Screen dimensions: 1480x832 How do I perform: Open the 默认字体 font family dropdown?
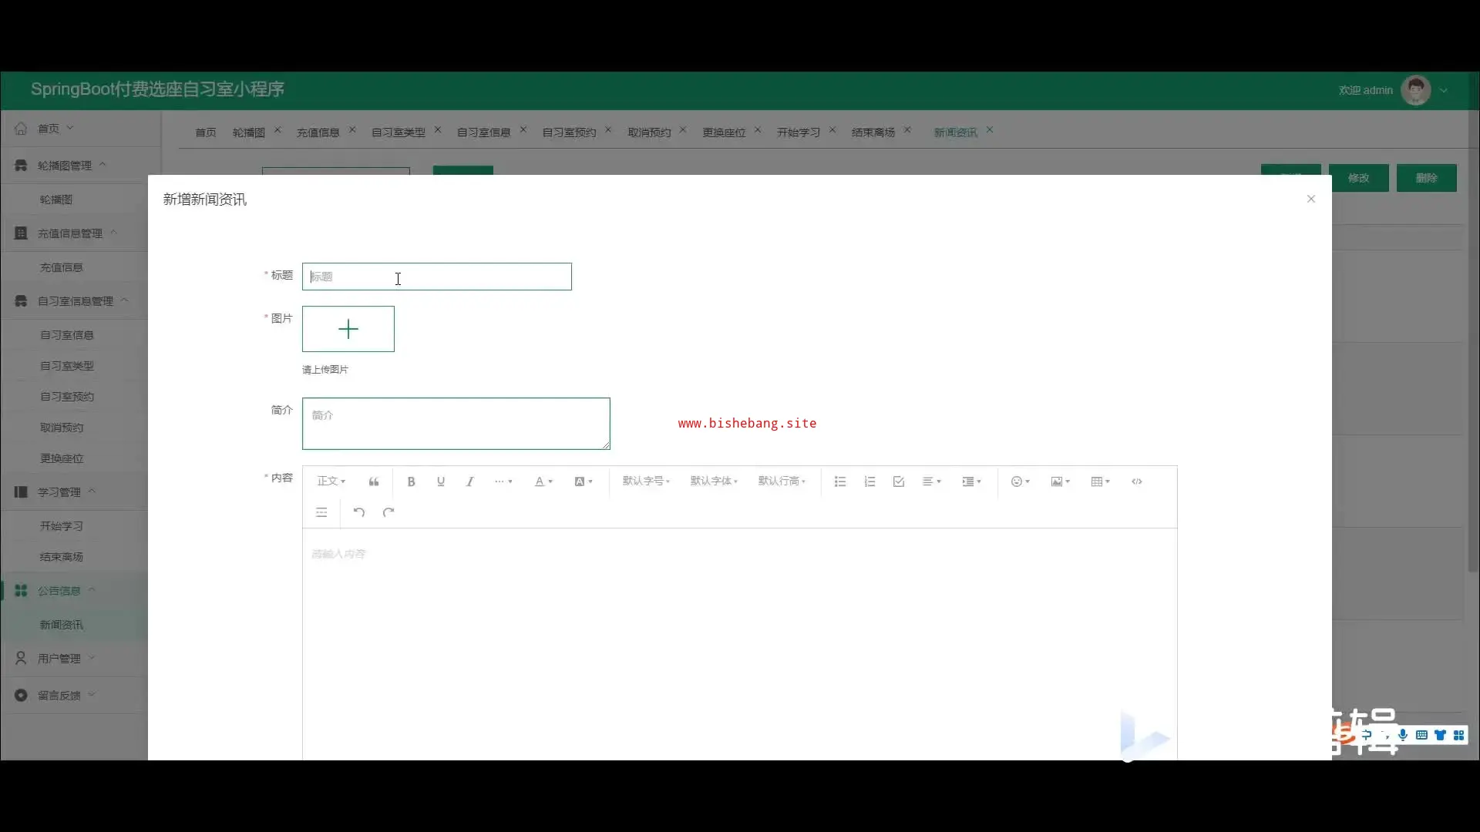tap(714, 481)
